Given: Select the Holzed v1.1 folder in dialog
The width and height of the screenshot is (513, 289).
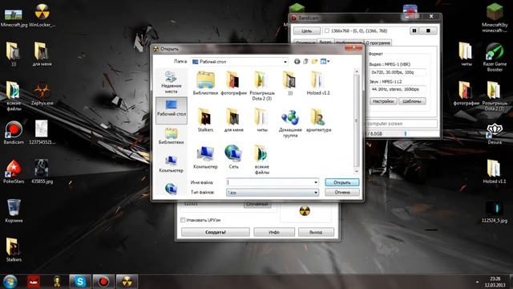Looking at the screenshot, I should click(318, 83).
